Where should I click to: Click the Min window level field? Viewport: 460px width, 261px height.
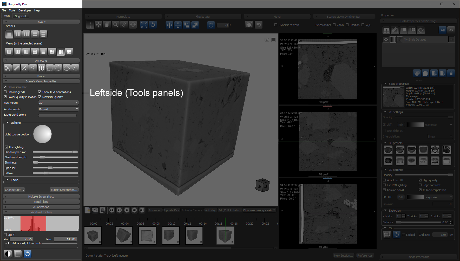(x=21, y=239)
